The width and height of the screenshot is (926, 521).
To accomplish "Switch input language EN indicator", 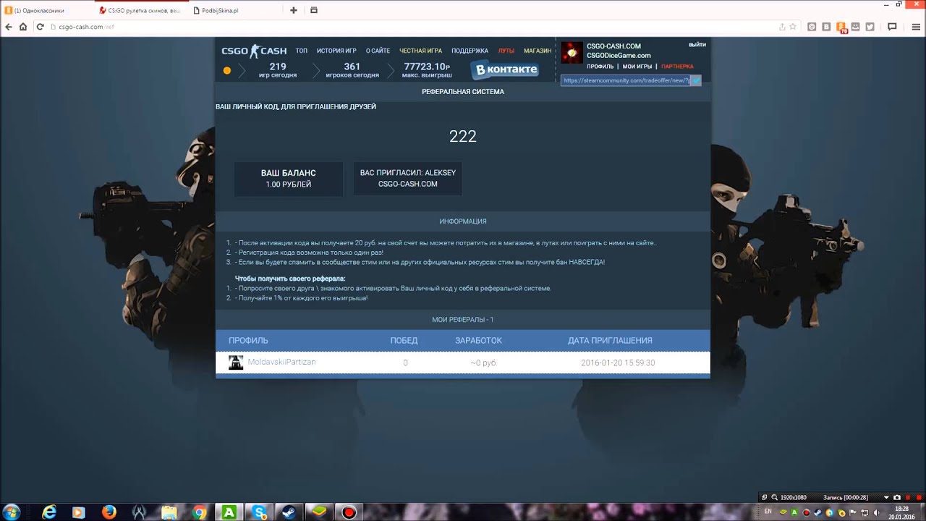I will click(x=768, y=512).
